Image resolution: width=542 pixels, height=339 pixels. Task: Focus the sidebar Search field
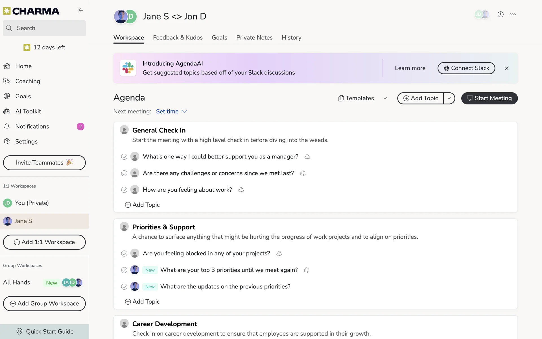click(x=44, y=28)
